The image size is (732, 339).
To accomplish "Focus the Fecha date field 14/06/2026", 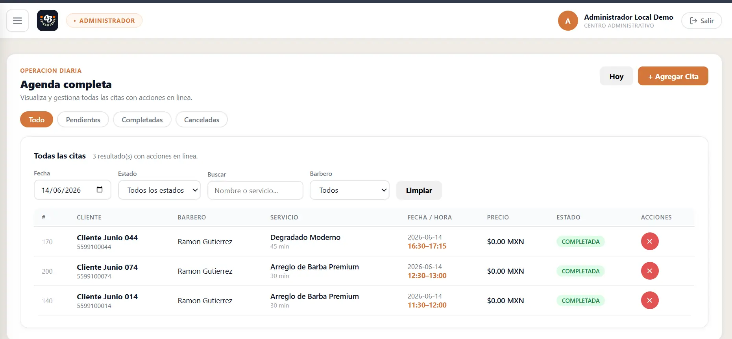I will (72, 190).
